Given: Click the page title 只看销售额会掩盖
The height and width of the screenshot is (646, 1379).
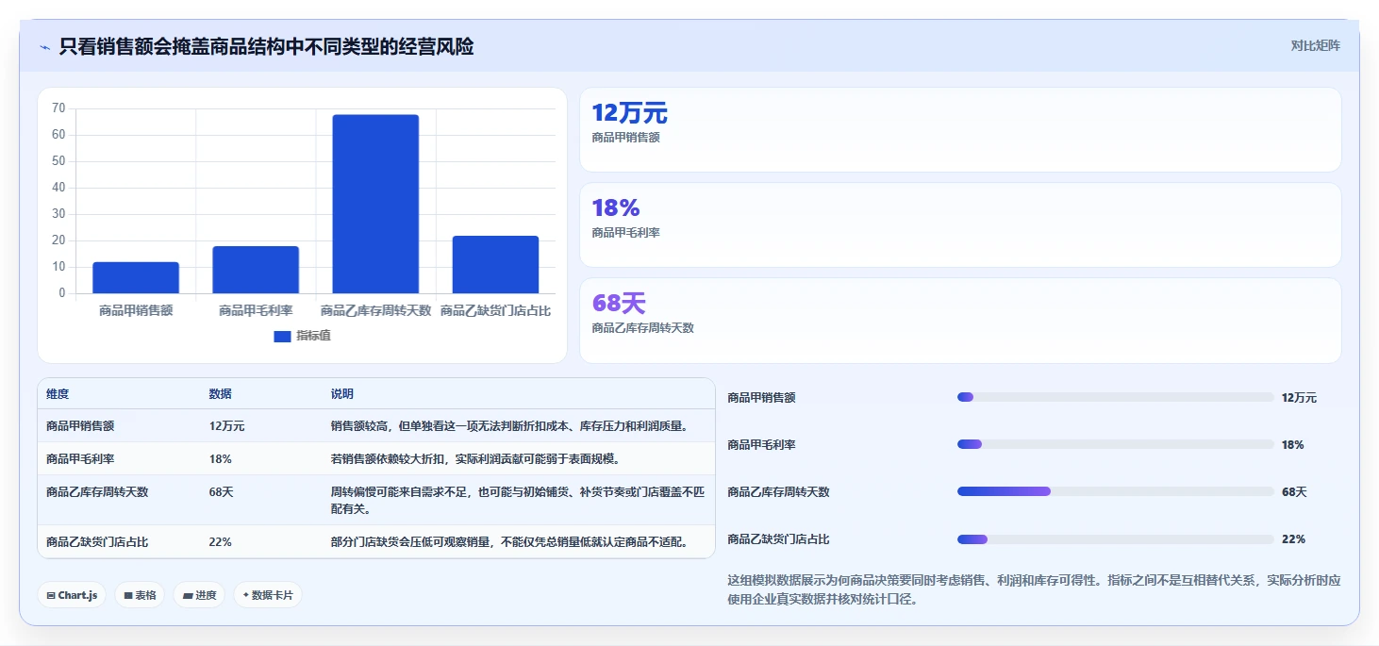Looking at the screenshot, I should pos(266,46).
